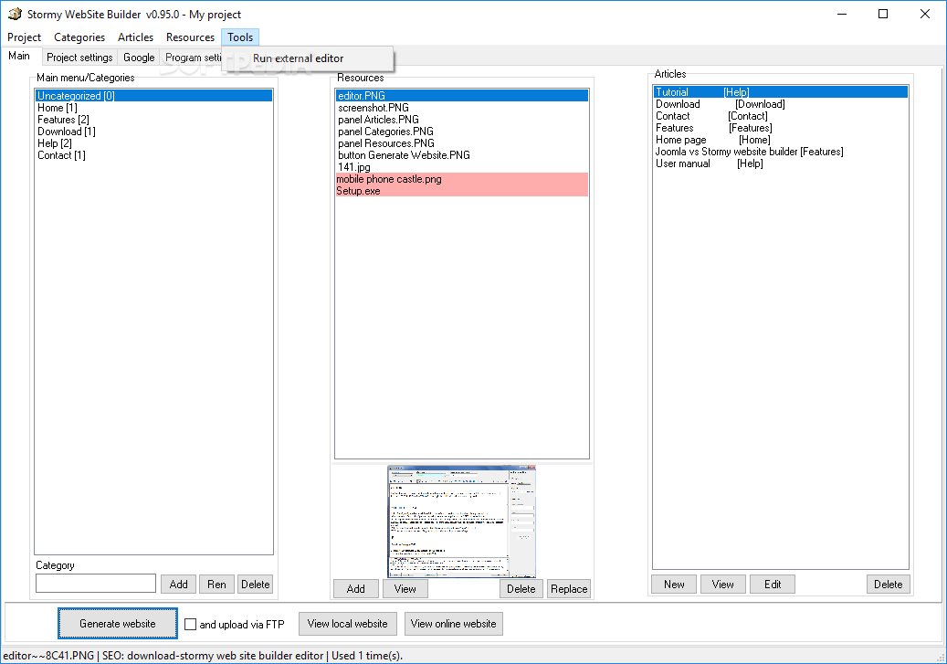This screenshot has height=664, width=947.
Task: Minimize the application window
Action: tap(842, 14)
